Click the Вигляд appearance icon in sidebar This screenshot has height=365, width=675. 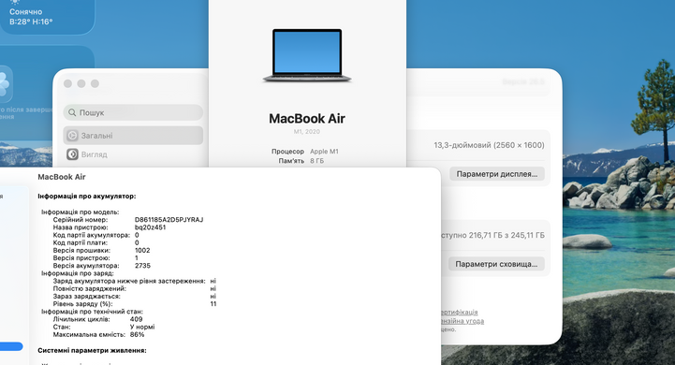click(72, 154)
